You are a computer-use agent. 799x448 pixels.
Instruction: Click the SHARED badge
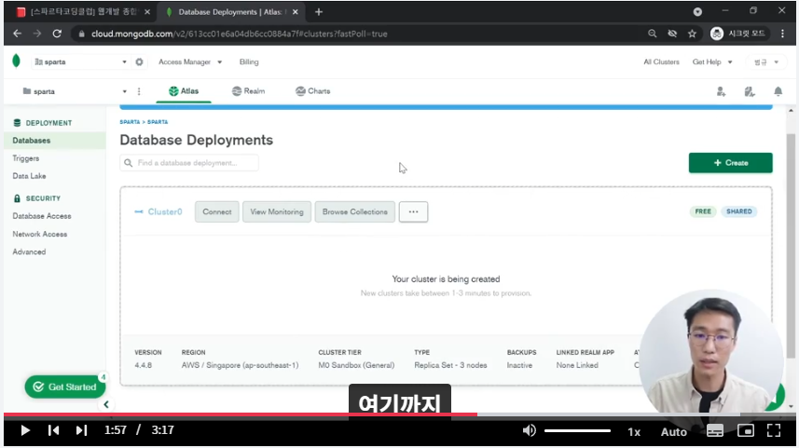739,211
